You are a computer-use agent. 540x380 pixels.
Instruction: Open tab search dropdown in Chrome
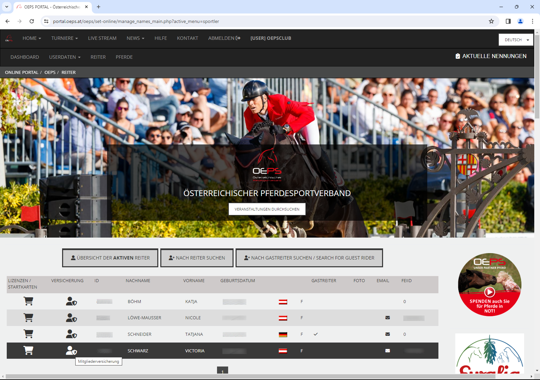pos(6,7)
